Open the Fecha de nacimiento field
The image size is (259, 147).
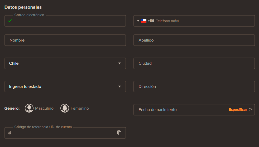click(x=179, y=110)
